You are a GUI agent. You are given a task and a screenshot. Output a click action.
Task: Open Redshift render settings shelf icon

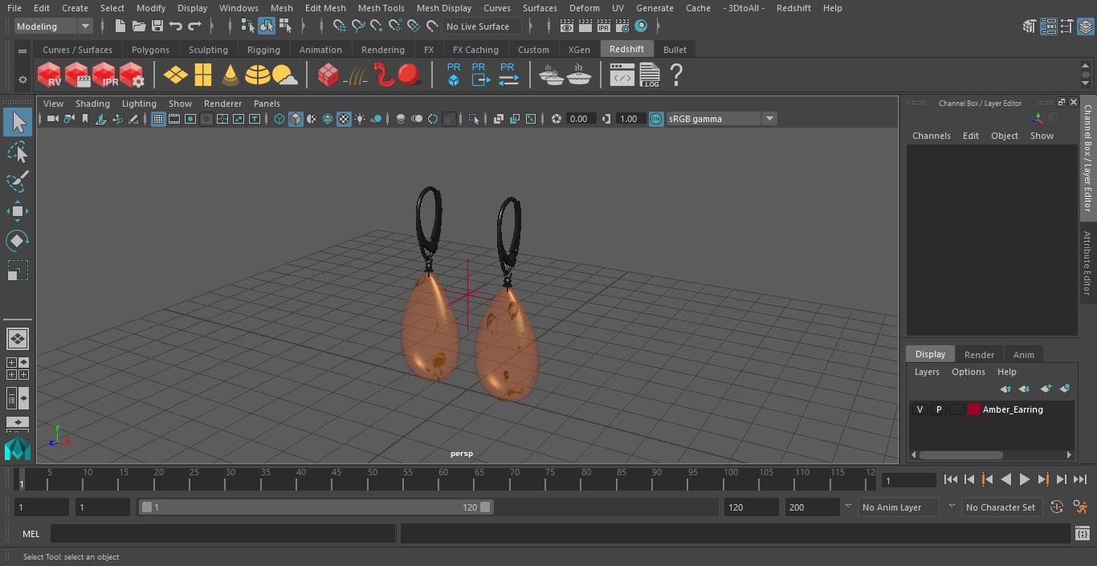pos(132,75)
